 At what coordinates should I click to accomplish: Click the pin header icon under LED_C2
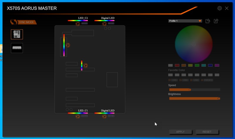tap(85, 23)
